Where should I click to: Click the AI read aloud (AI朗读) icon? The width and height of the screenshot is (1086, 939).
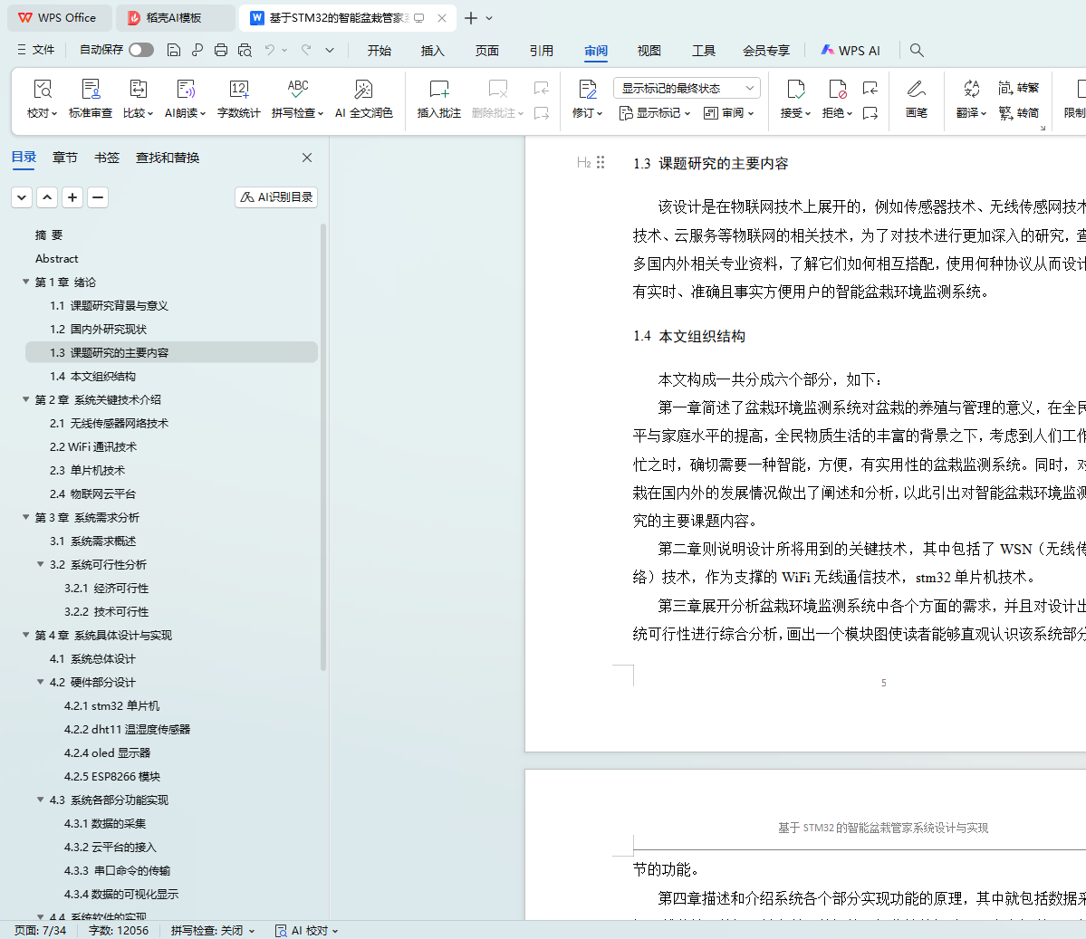pos(185,90)
